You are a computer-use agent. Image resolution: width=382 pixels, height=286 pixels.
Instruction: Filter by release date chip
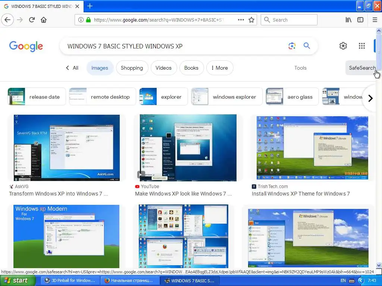pos(37,97)
